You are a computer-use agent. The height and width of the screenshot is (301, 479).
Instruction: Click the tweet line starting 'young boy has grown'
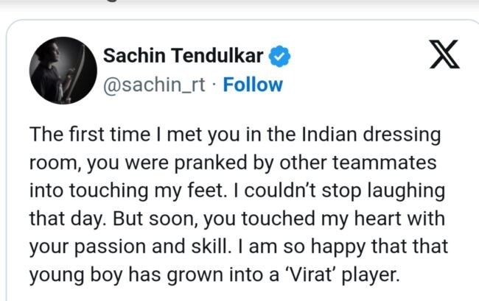pyautogui.click(x=214, y=275)
